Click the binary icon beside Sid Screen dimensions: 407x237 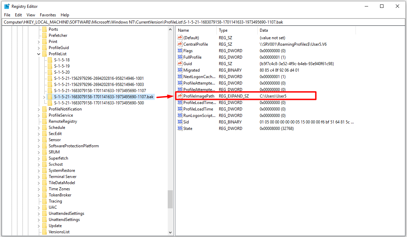click(x=180, y=122)
